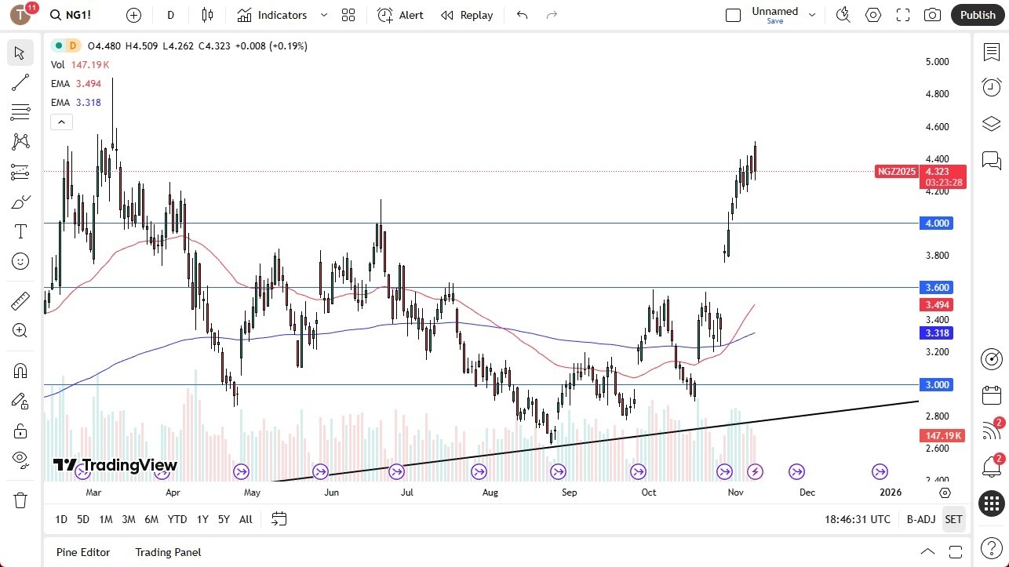Remove all drawings with the trash icon
The image size is (1009, 567).
(20, 500)
